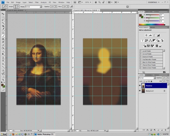Viewport: 170px width, 136px height.
Task: Open the Layer menu
Action: click(x=24, y=2)
